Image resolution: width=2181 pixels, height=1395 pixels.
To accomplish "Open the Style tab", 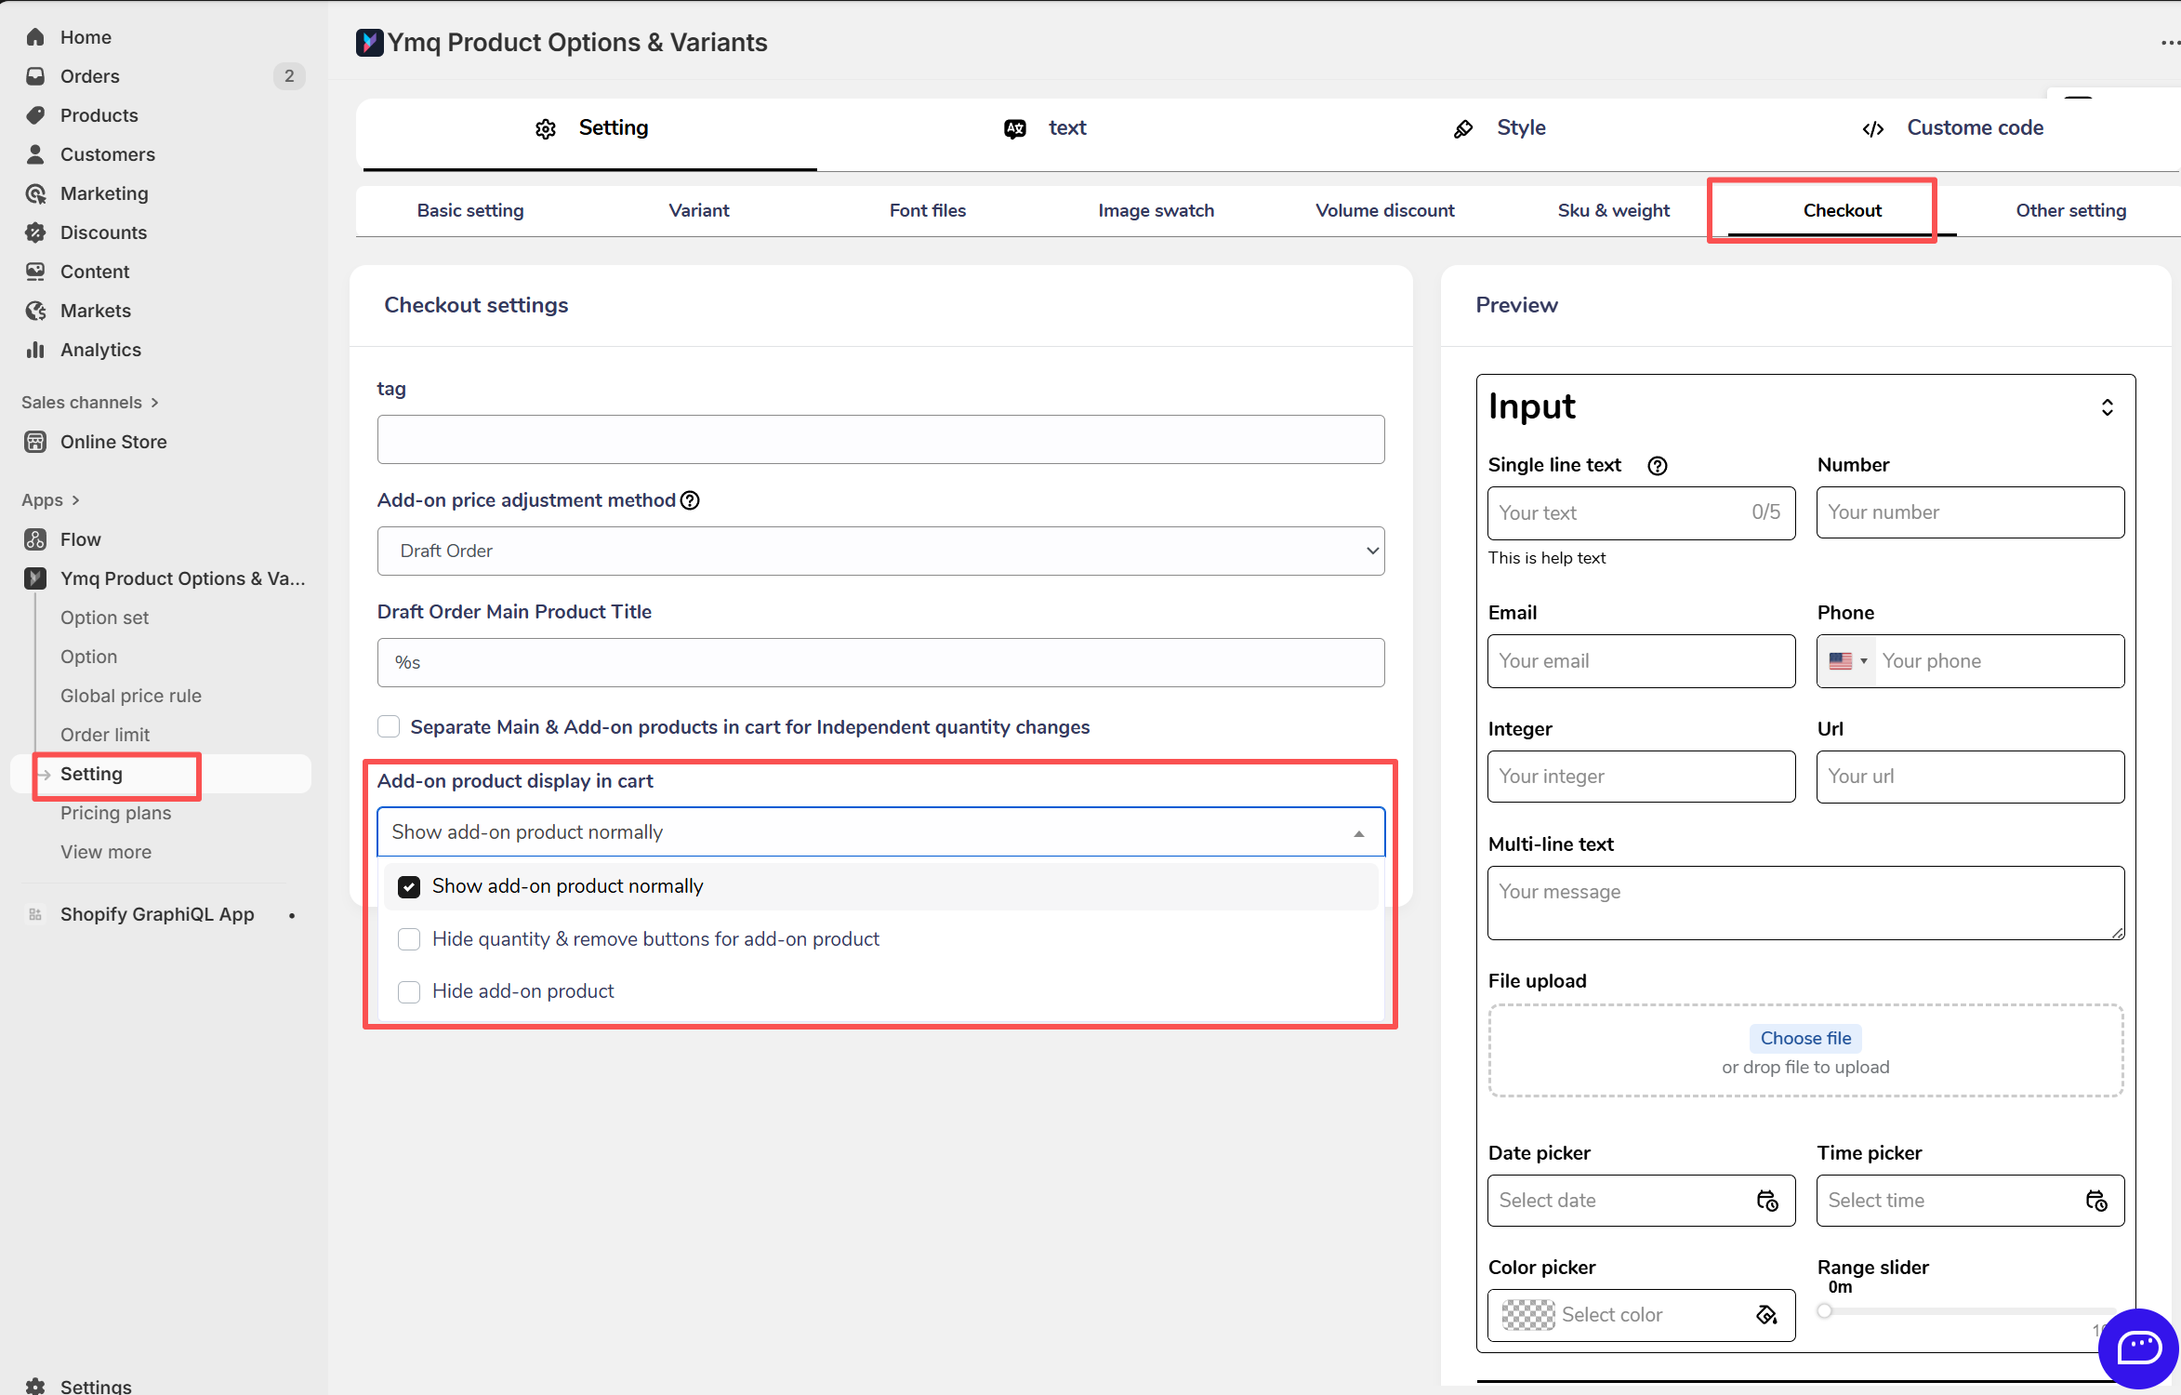I will click(1520, 128).
